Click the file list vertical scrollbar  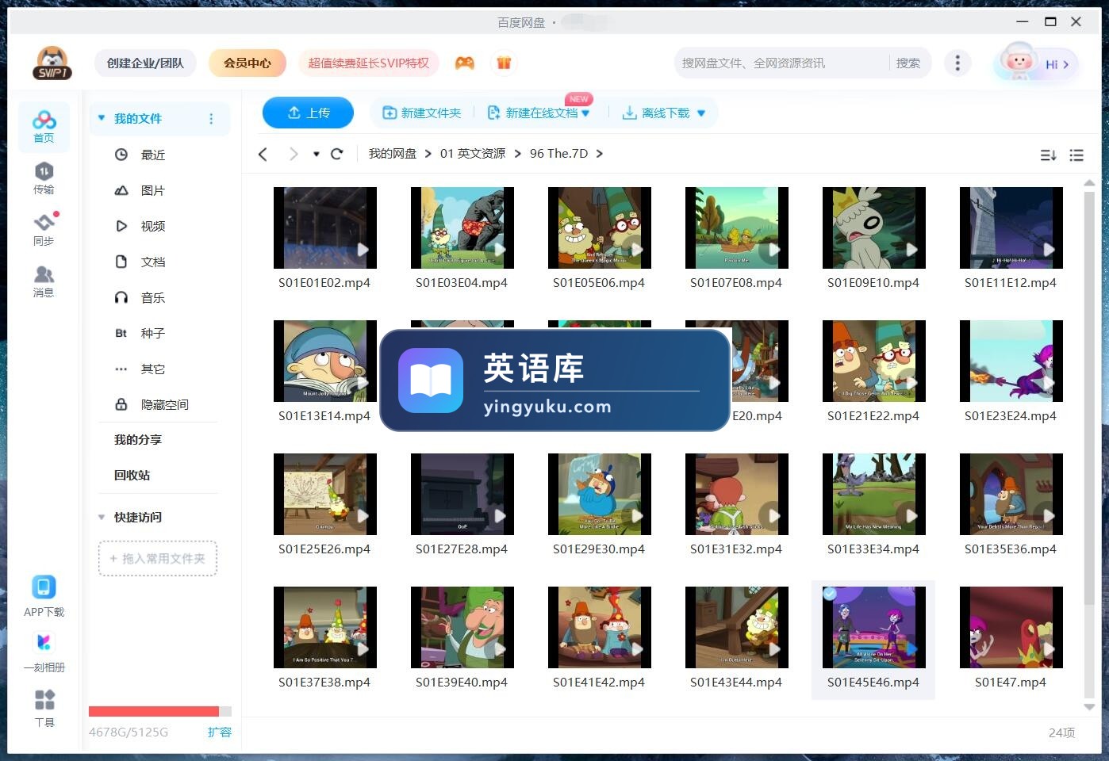tap(1089, 396)
